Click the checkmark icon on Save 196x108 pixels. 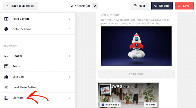pos(179,6)
